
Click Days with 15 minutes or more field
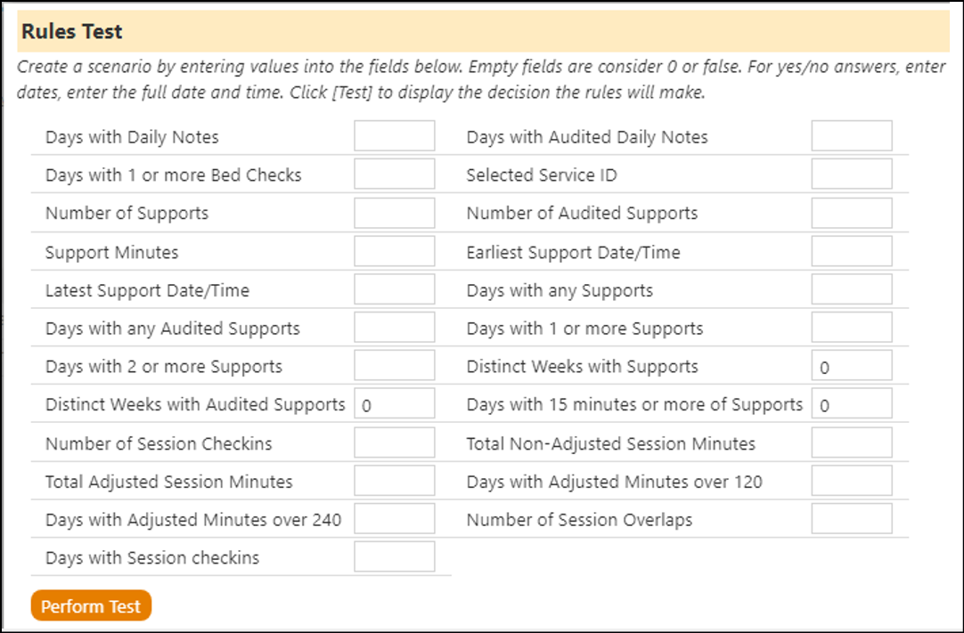click(x=852, y=404)
